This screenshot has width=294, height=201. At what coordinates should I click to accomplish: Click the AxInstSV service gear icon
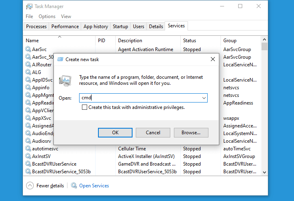click(x=28, y=156)
